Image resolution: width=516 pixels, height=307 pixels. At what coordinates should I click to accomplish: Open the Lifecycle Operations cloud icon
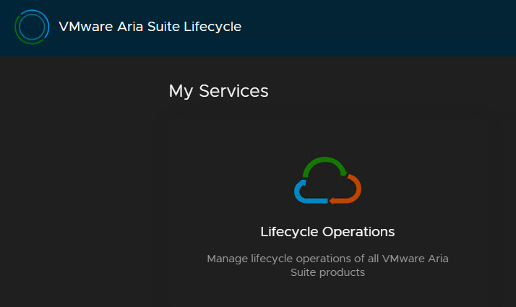[327, 181]
